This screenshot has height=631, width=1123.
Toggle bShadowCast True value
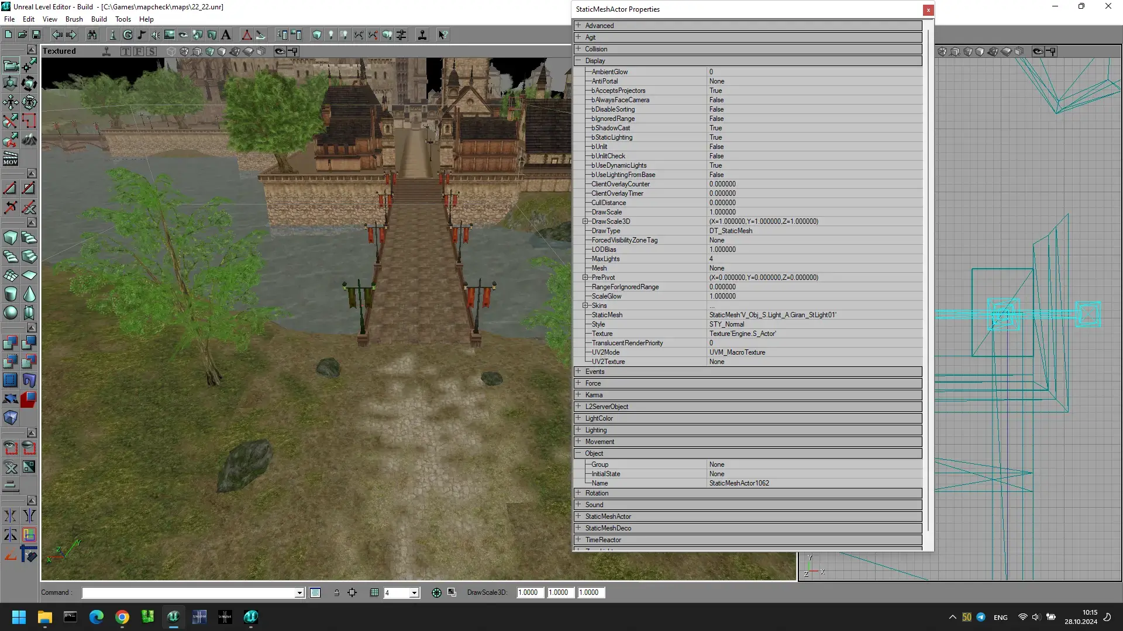pos(814,128)
